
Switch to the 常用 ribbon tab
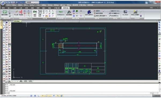[x=3, y=8]
